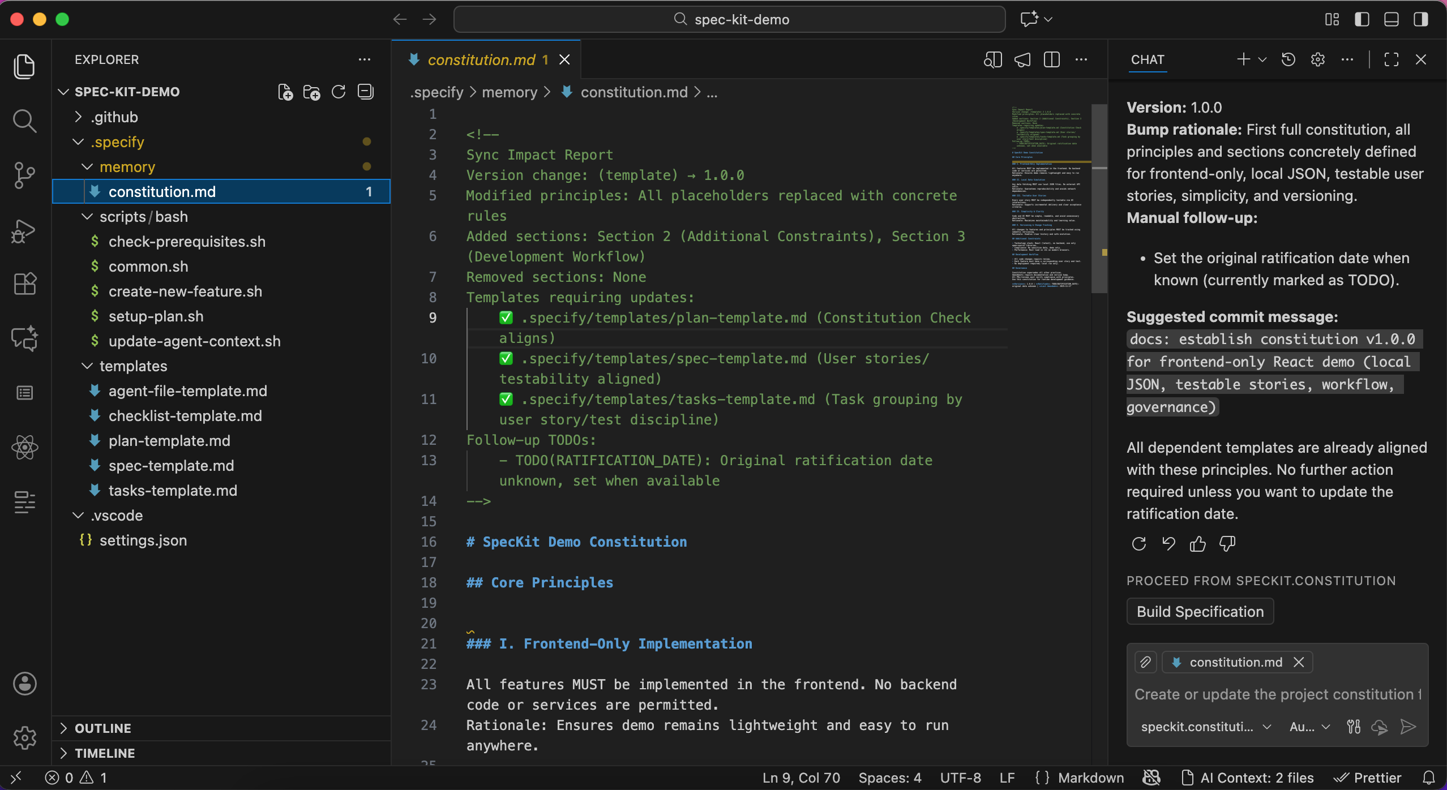The height and width of the screenshot is (790, 1447).
Task: Toggle bottom panel visibility
Action: point(1391,19)
